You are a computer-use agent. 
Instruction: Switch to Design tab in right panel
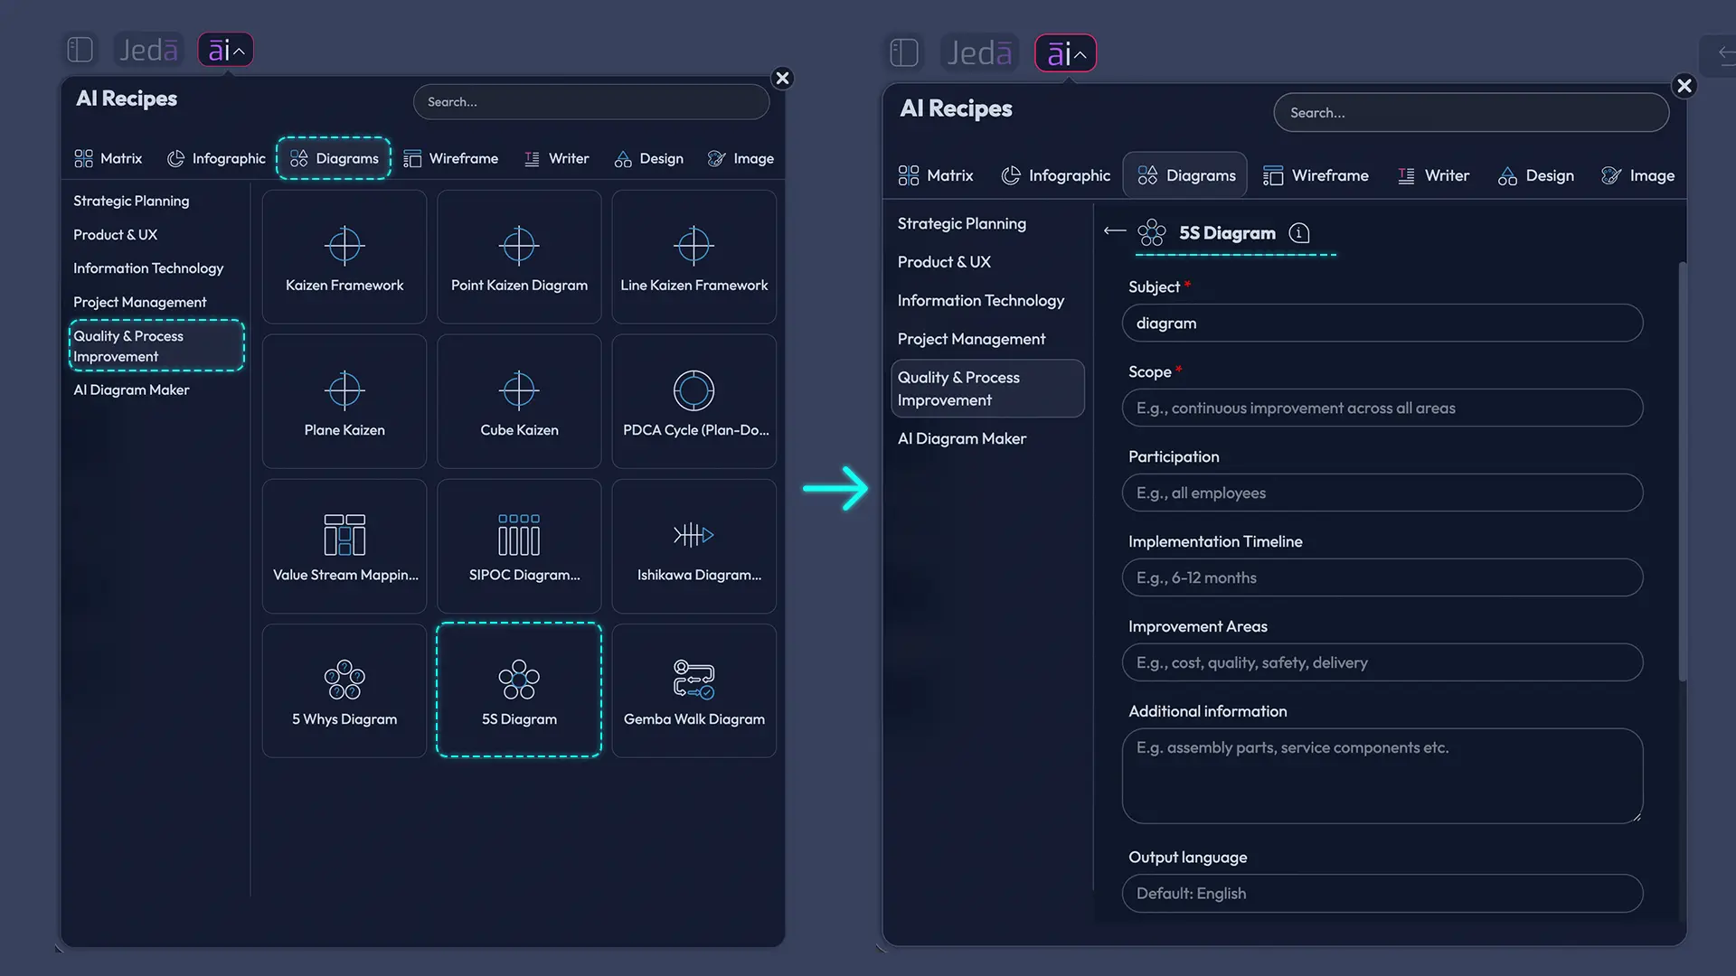1535,175
